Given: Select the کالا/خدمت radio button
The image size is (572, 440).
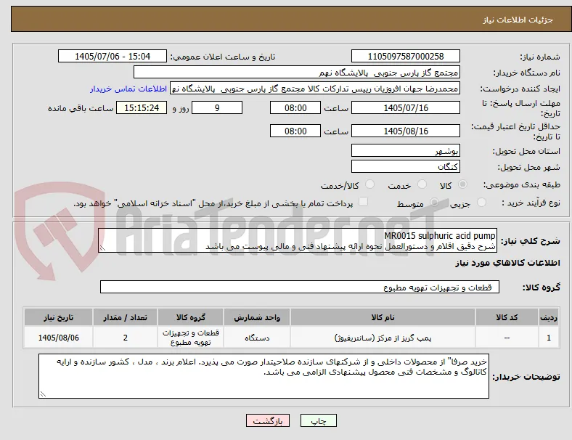Looking at the screenshot, I should [x=370, y=184].
